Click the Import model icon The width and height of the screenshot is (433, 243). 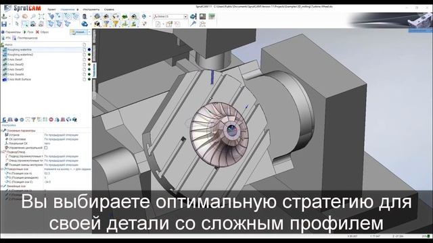tap(4, 16)
